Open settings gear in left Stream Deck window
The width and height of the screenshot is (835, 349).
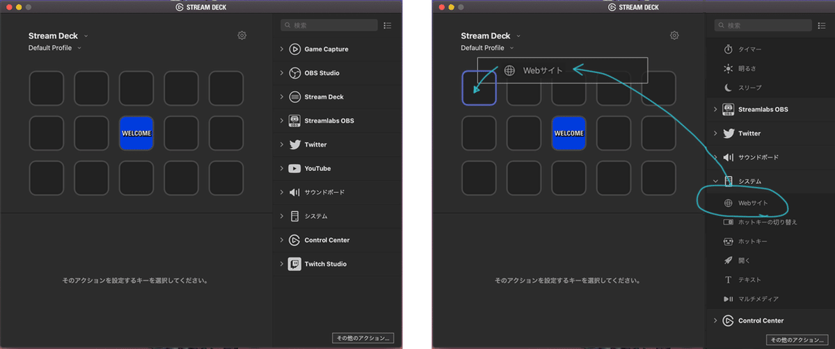pos(241,35)
